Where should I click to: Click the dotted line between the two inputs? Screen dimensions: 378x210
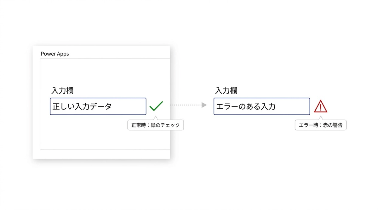(185, 105)
